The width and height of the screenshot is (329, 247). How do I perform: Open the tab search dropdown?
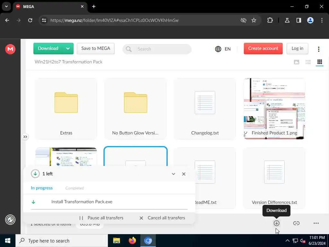(6, 6)
